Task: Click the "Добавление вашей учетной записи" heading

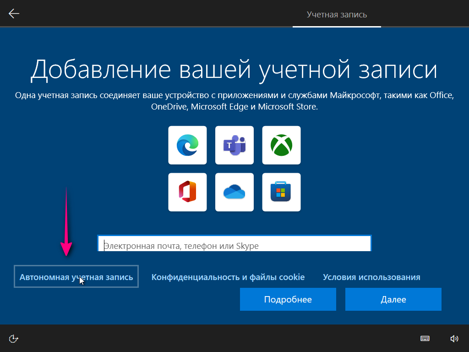Action: tap(234, 70)
